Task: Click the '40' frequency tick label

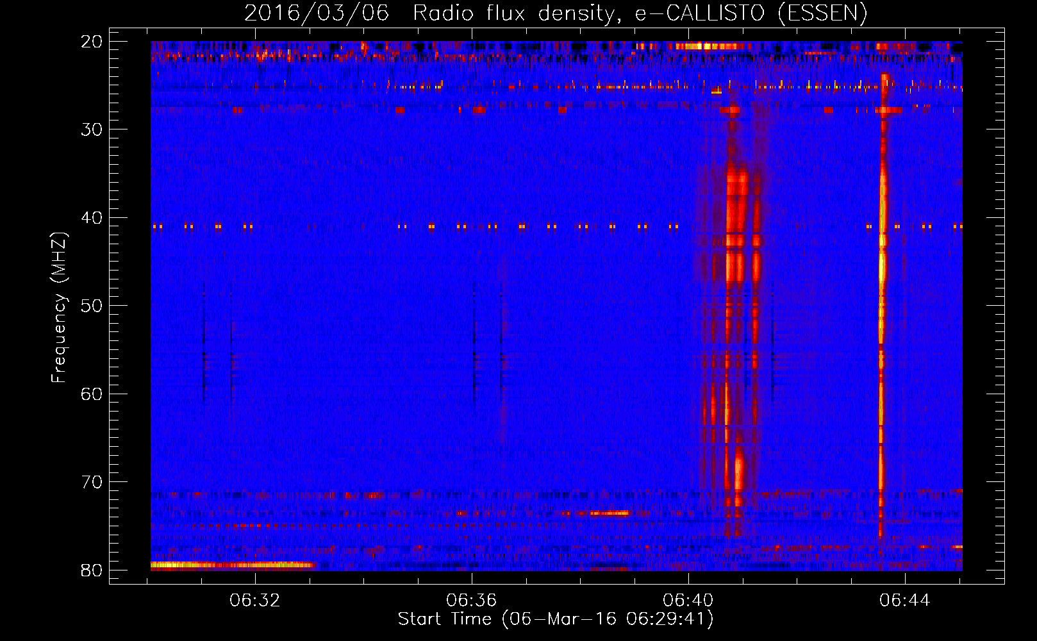Action: coord(92,218)
